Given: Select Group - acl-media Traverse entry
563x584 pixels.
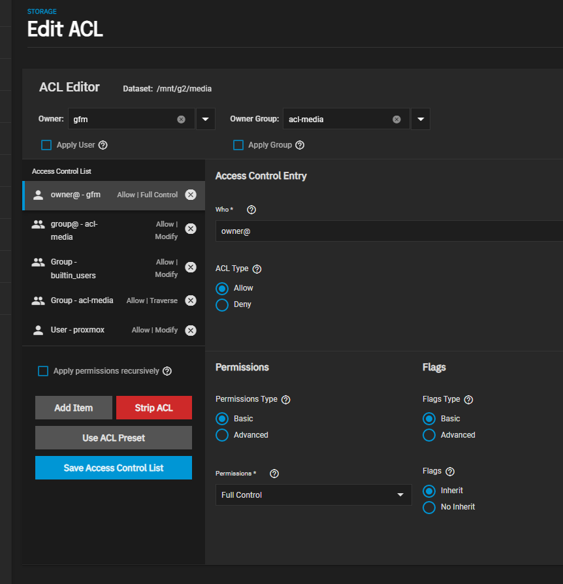Looking at the screenshot, I should 114,300.
